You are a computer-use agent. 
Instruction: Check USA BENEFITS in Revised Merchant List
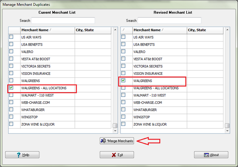click(123, 44)
